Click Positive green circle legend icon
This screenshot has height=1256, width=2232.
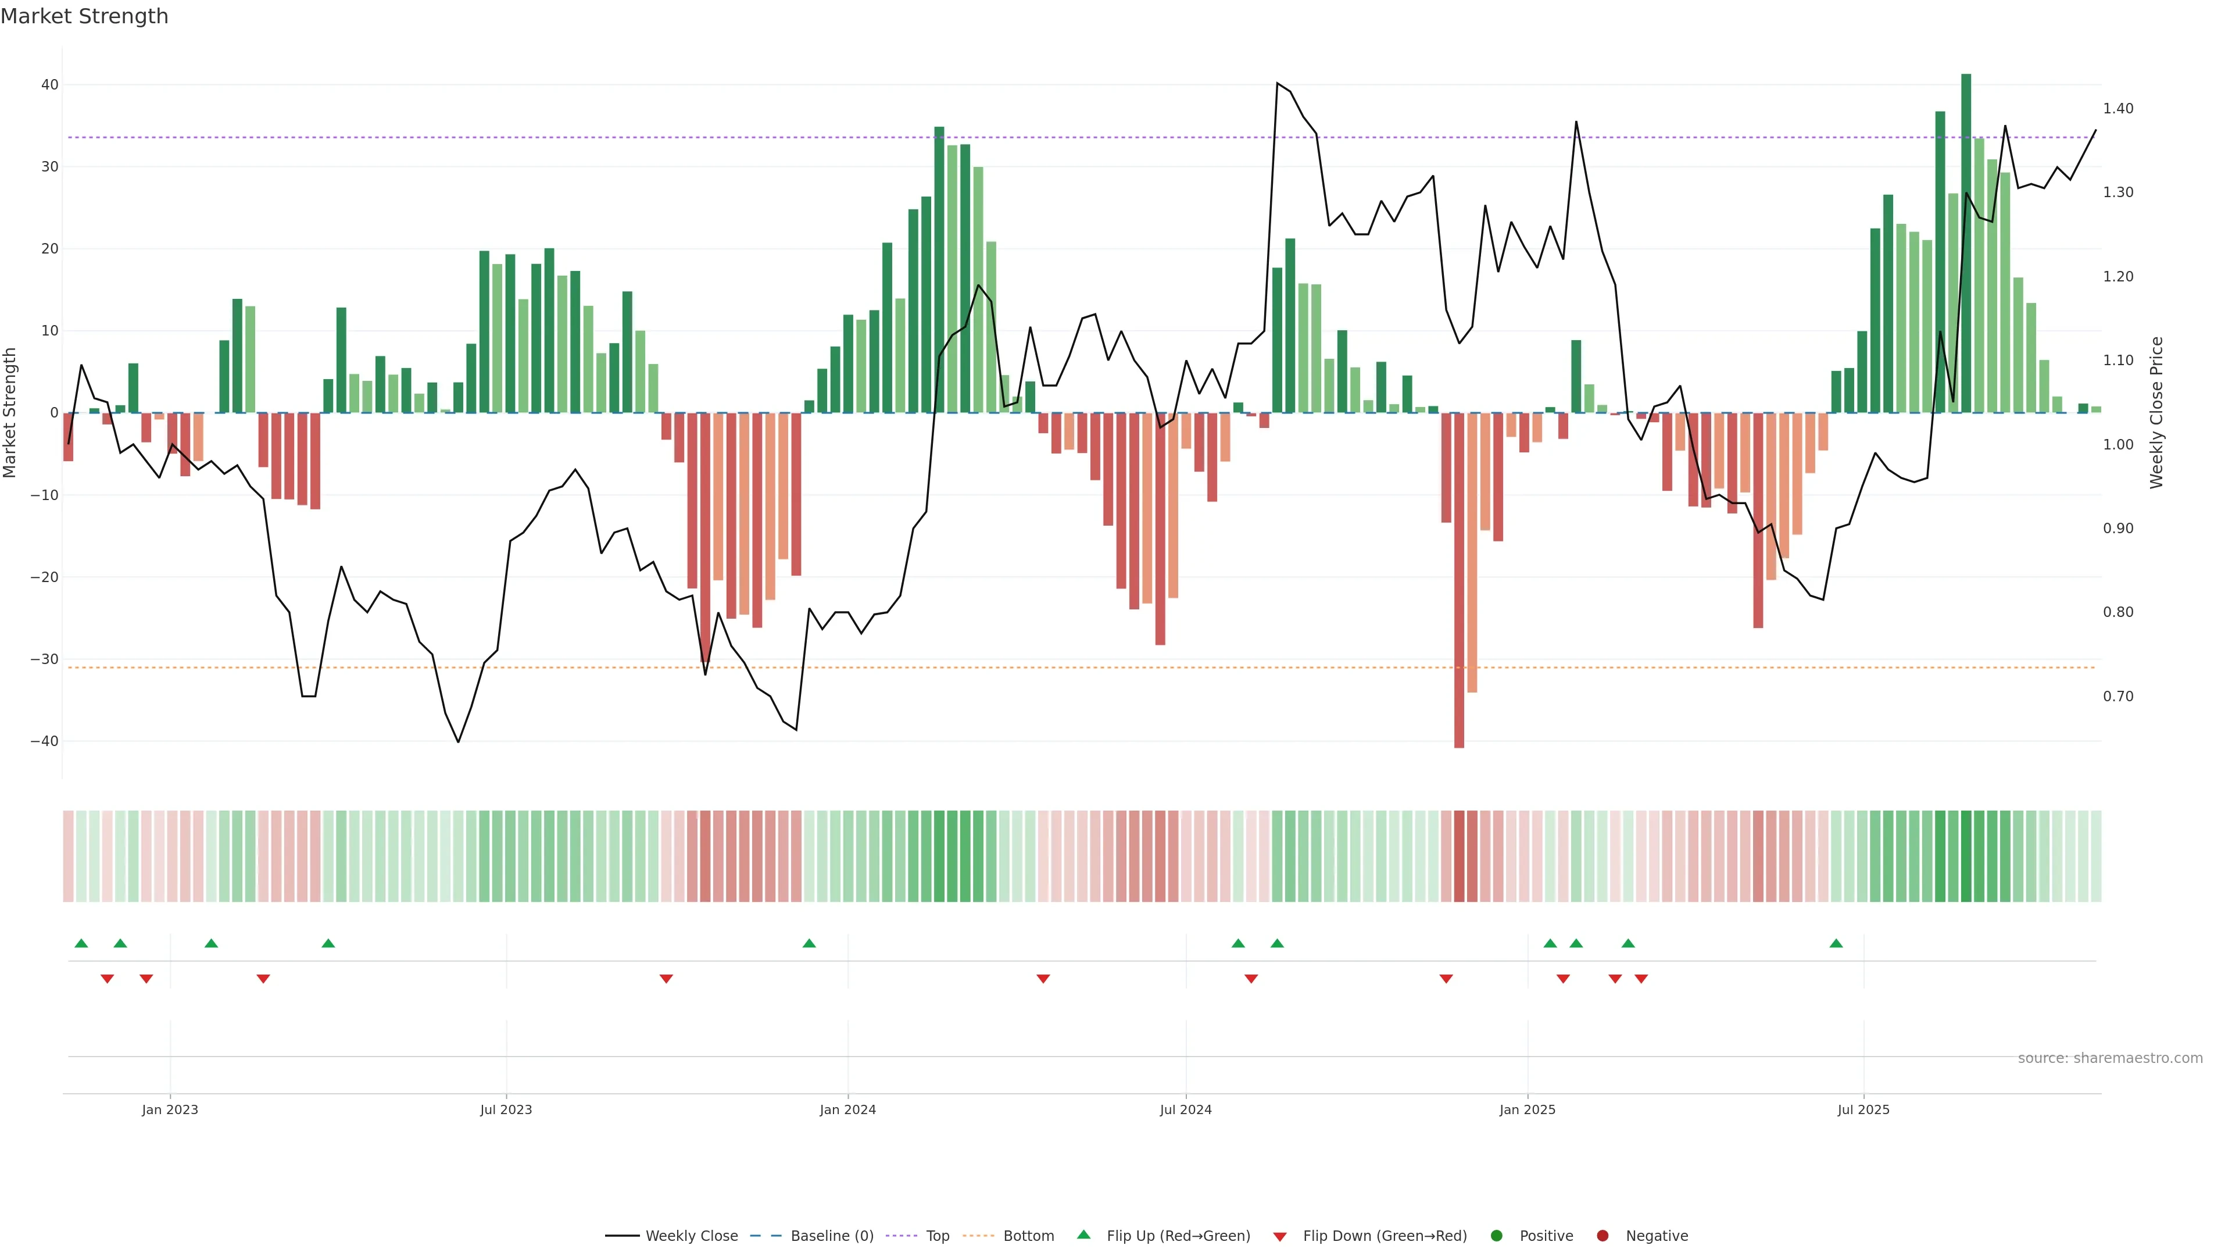[1496, 1236]
